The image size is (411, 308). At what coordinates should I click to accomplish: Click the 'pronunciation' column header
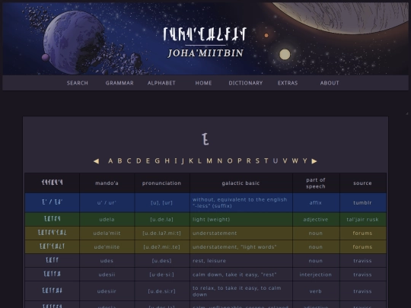[x=161, y=183]
